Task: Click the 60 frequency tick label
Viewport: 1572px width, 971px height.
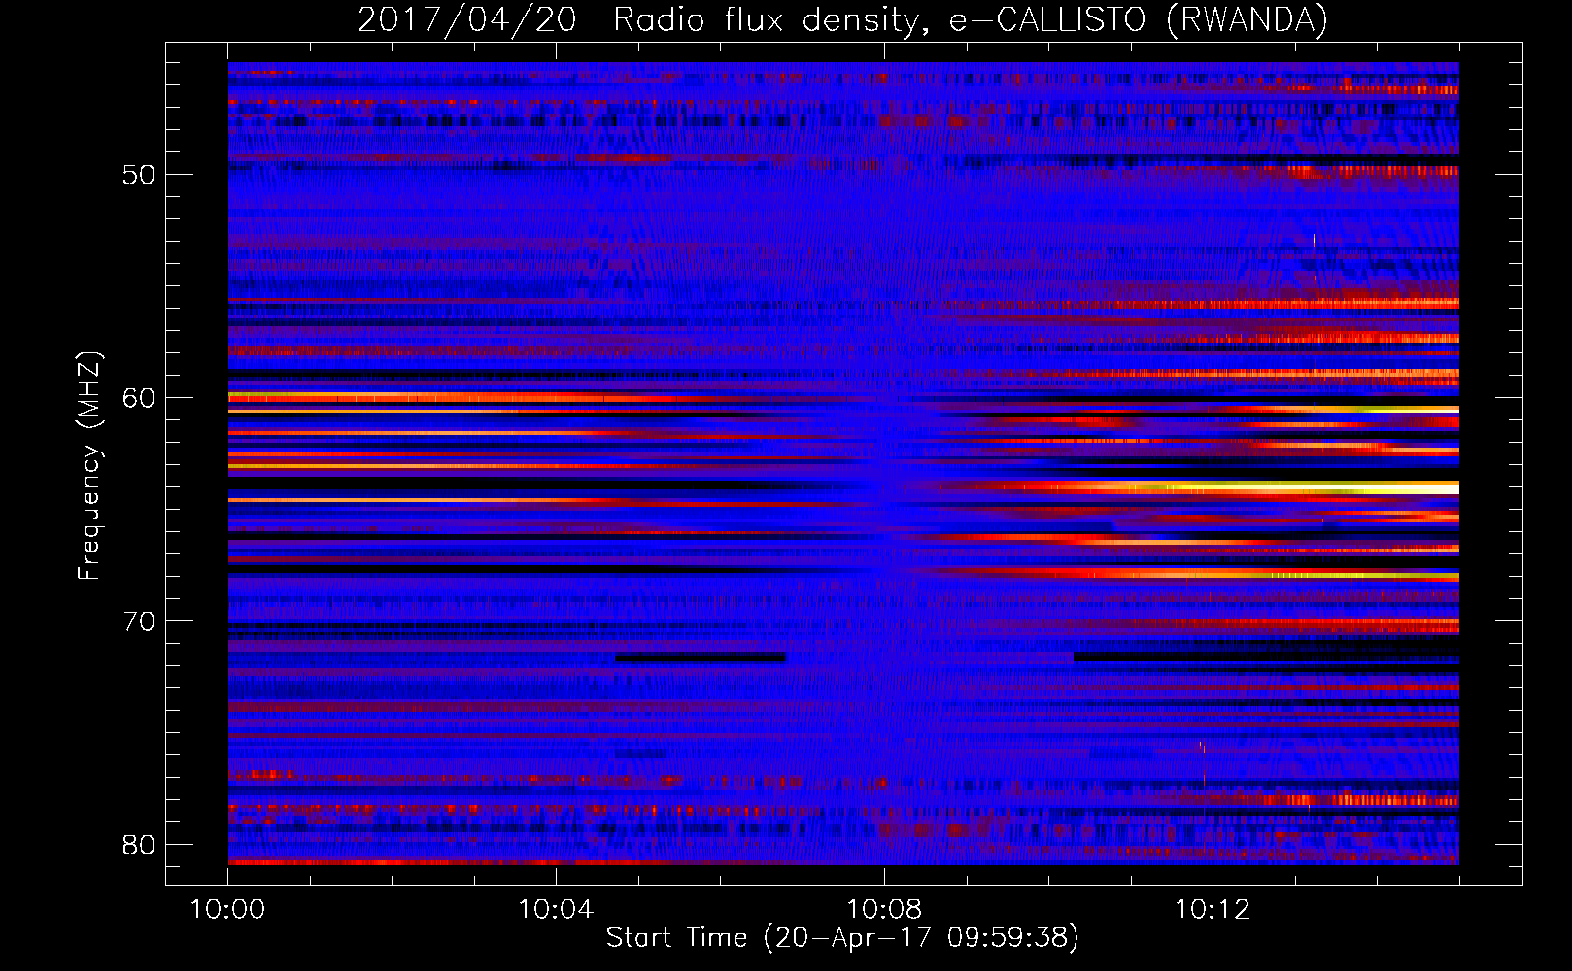Action: [139, 398]
